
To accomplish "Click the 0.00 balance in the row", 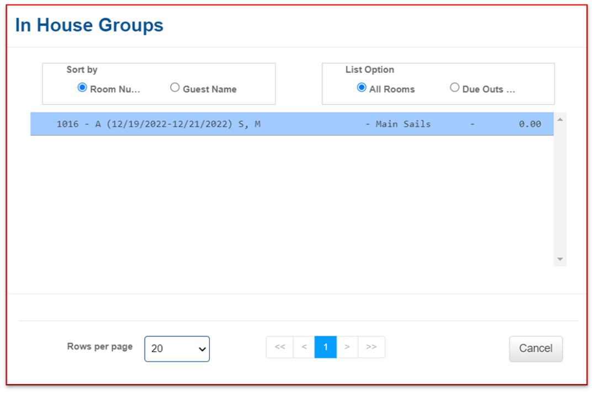I will click(529, 125).
